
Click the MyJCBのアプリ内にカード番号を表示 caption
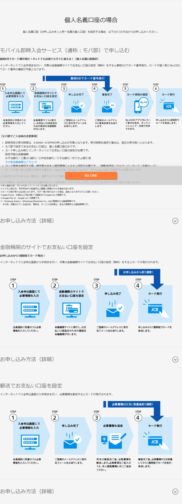pyautogui.click(x=138, y=124)
